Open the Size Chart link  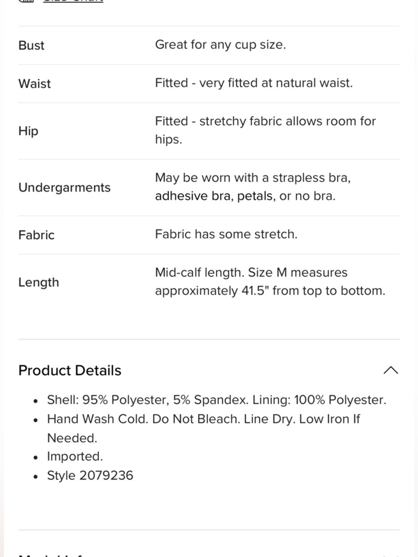point(73,1)
